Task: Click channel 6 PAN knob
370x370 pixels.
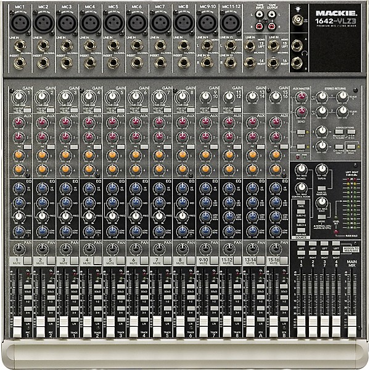Action: (x=136, y=249)
